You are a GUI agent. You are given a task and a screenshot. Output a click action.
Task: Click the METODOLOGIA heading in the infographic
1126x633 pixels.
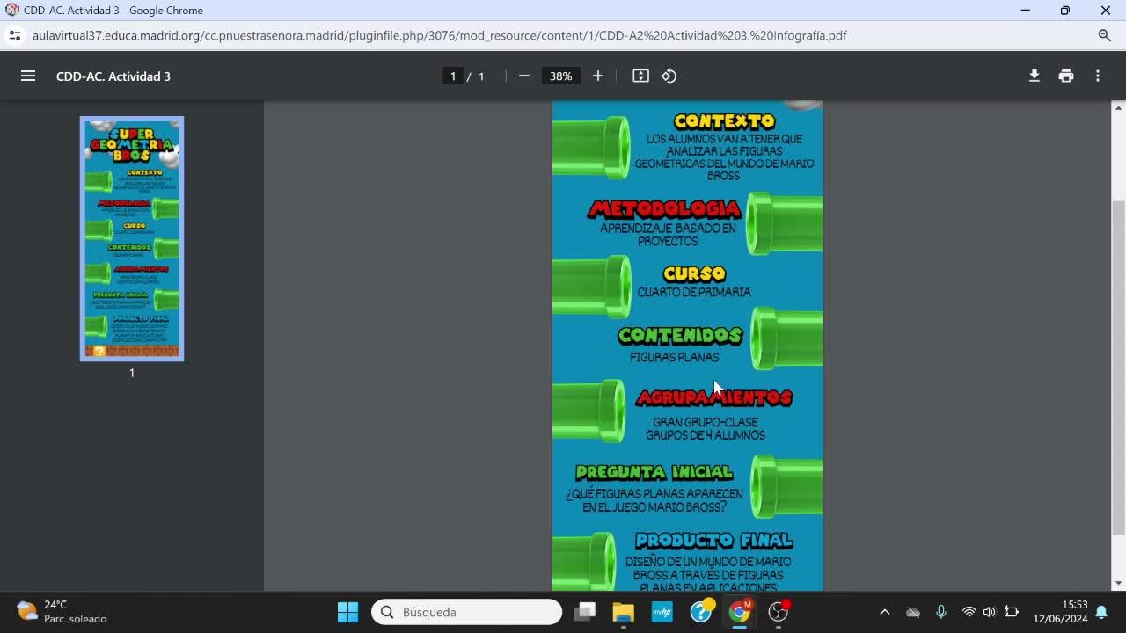pos(665,209)
